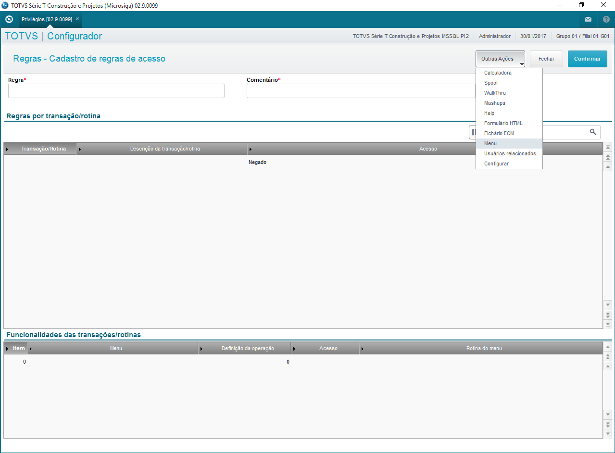Jump to bottom of upper grid scrollbar

click(x=608, y=324)
